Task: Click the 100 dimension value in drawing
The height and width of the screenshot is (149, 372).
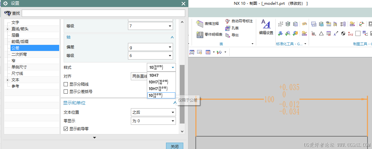Action: point(269,99)
